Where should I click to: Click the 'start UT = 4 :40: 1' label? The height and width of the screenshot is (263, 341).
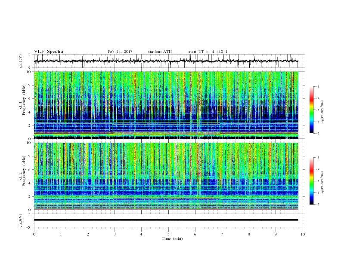pyautogui.click(x=208, y=52)
